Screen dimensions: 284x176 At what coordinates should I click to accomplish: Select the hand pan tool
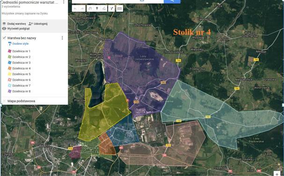(x=90, y=8)
